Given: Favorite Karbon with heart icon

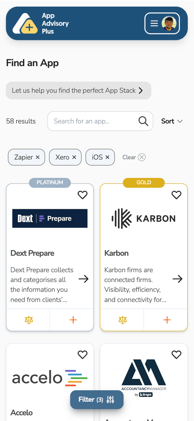Looking at the screenshot, I should pyautogui.click(x=176, y=195).
